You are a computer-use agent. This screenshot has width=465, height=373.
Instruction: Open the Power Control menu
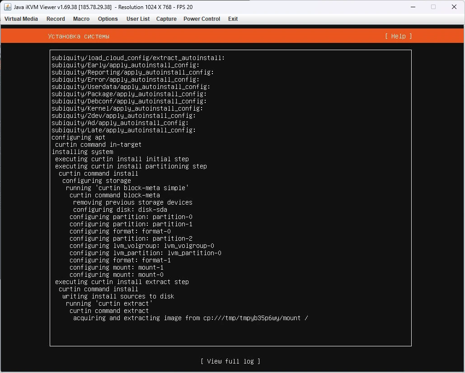point(202,19)
